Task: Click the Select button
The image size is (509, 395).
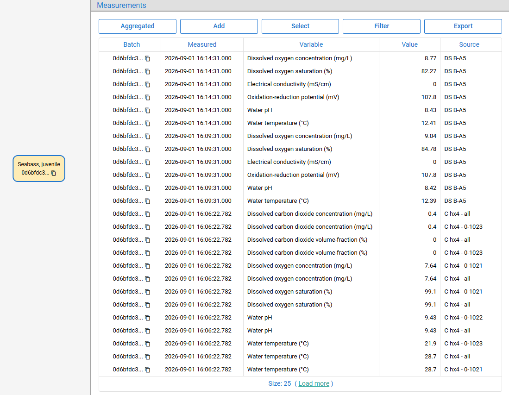Action: point(300,26)
